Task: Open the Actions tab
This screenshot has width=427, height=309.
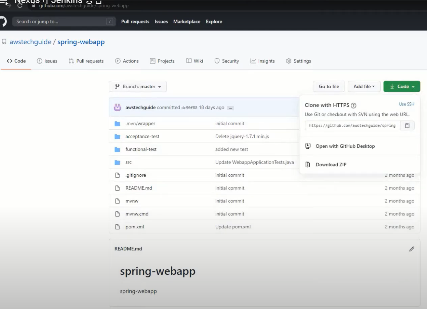Action: pos(127,61)
